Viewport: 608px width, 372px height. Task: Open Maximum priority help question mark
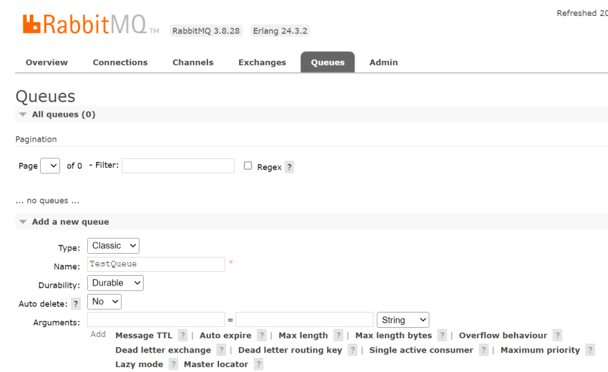coord(590,351)
